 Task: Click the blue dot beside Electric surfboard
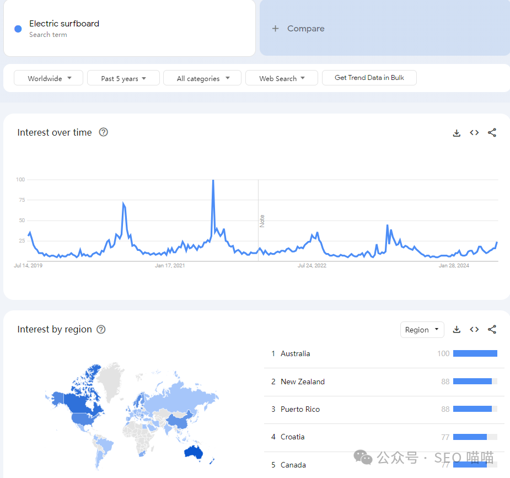[x=18, y=29]
